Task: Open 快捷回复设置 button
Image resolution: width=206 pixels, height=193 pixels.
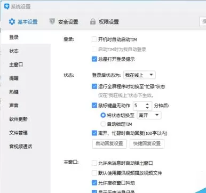Action: click(147, 143)
